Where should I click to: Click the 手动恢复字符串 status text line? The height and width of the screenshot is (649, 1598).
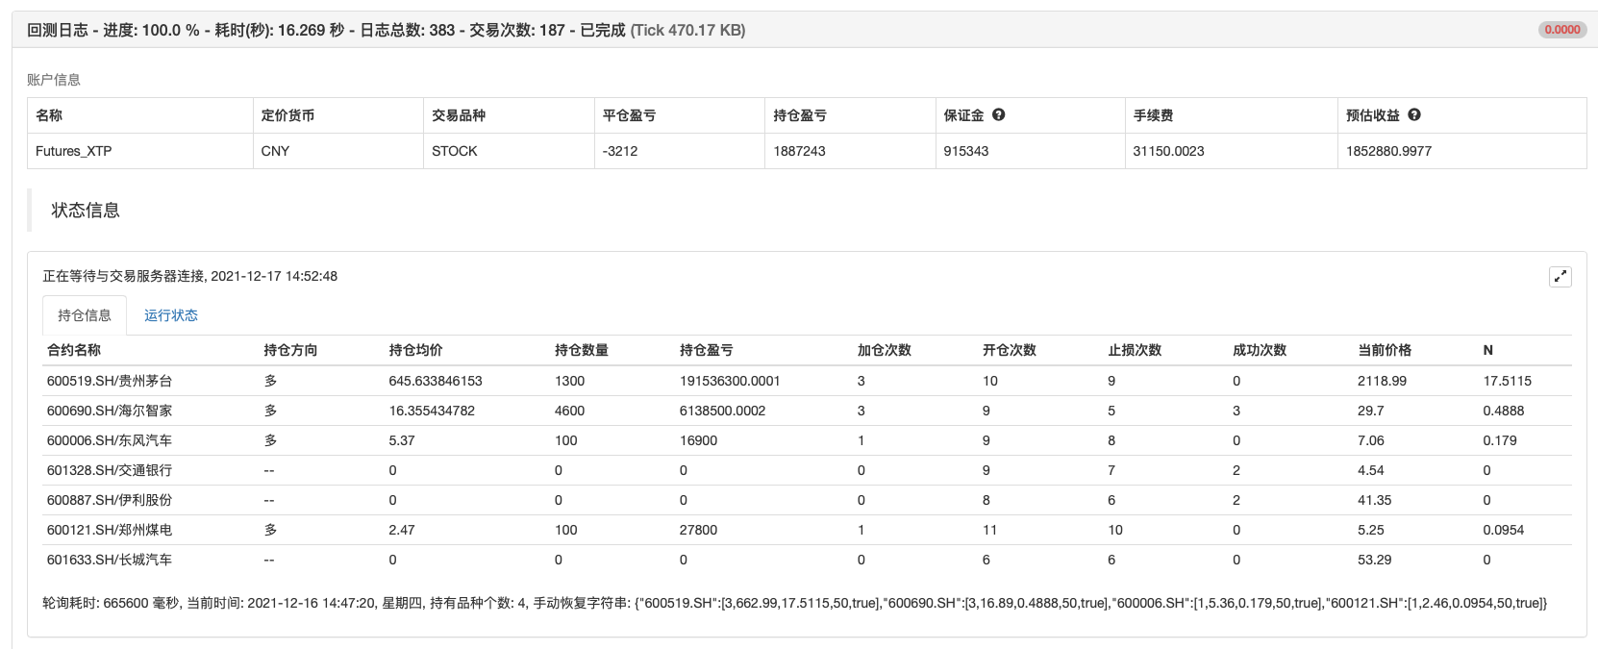click(x=794, y=603)
